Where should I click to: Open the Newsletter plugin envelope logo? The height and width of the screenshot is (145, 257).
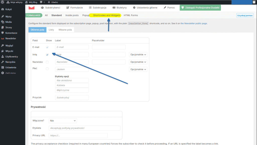pyautogui.click(x=32, y=8)
